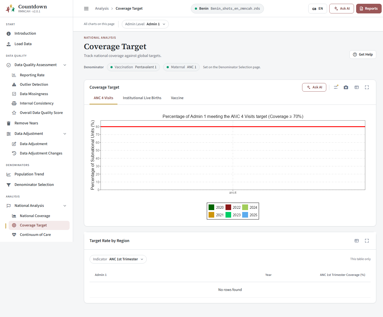The width and height of the screenshot is (383, 317).
Task: Click the Get Help button
Action: [363, 55]
